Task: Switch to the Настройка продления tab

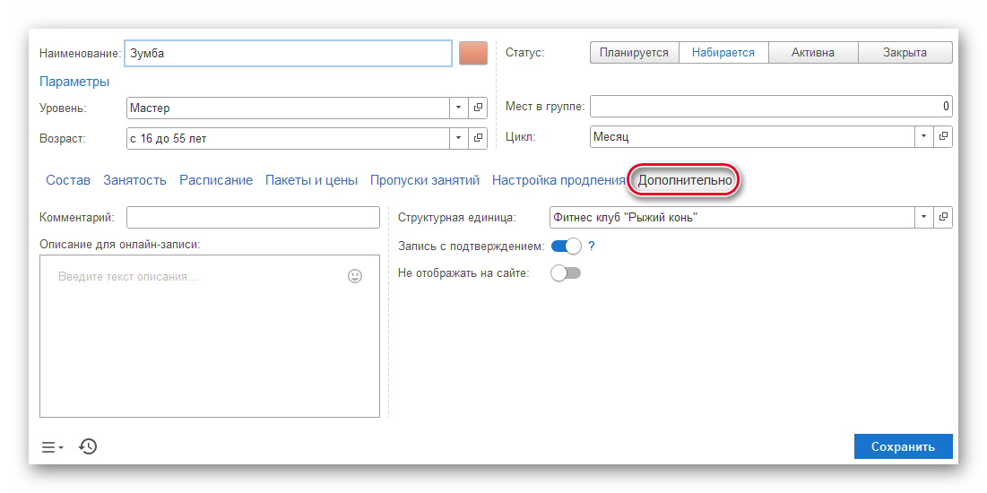Action: pyautogui.click(x=558, y=180)
